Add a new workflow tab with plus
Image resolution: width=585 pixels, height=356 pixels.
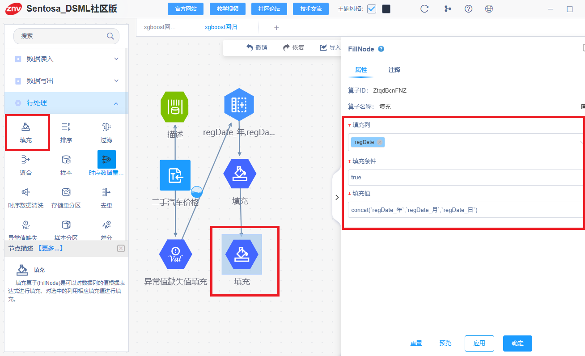tap(276, 28)
